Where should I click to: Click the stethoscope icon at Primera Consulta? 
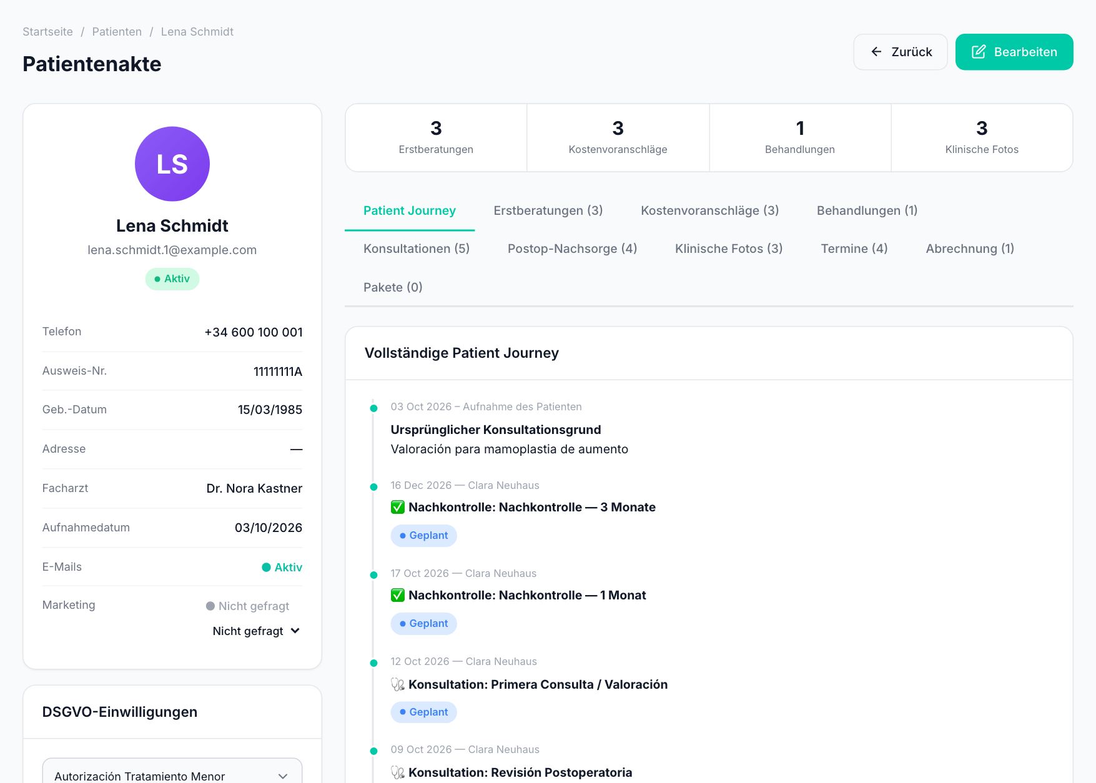(x=398, y=684)
